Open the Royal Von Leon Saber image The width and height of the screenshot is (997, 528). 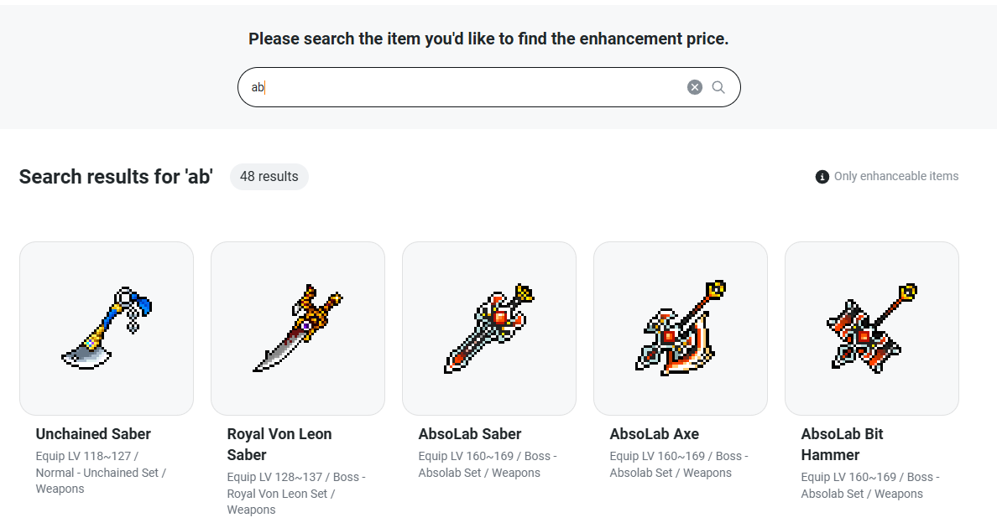pyautogui.click(x=298, y=329)
